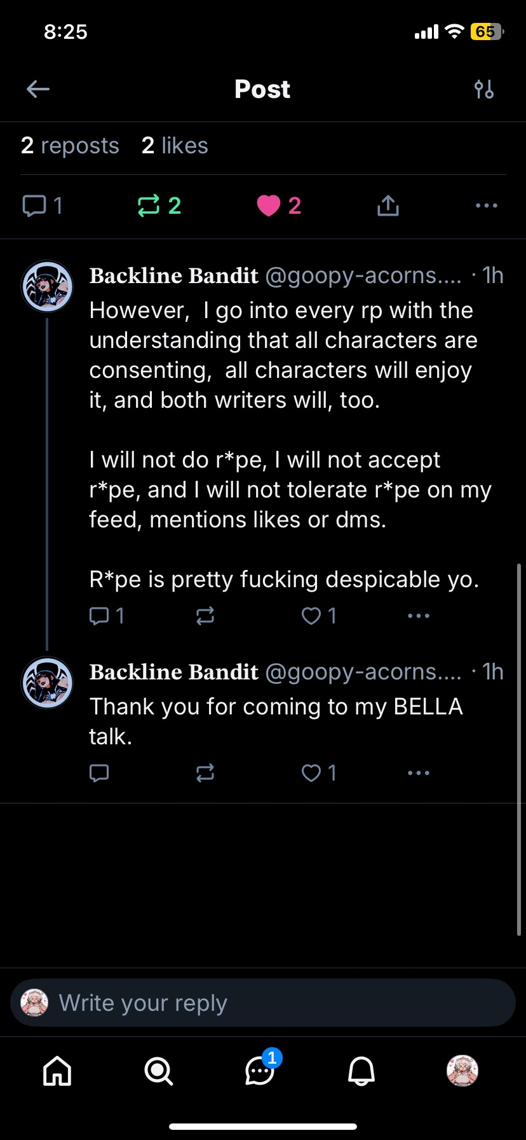Tap reply icon on main post
The width and height of the screenshot is (526, 1140).
(35, 205)
